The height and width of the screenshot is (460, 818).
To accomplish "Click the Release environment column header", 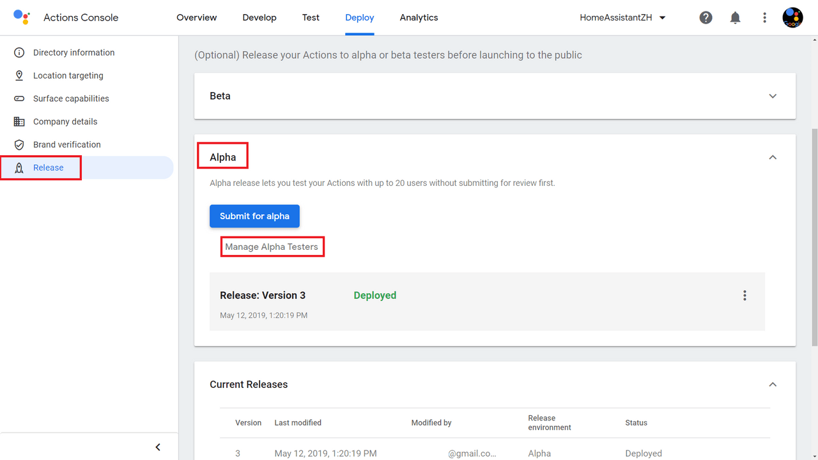I will coord(550,423).
